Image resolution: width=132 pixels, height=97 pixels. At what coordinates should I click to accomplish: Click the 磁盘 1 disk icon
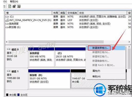pyautogui.click(x=9, y=71)
